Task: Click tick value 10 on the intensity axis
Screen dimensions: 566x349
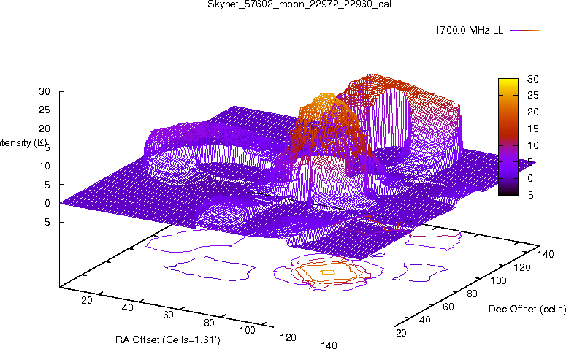Action: 45,166
